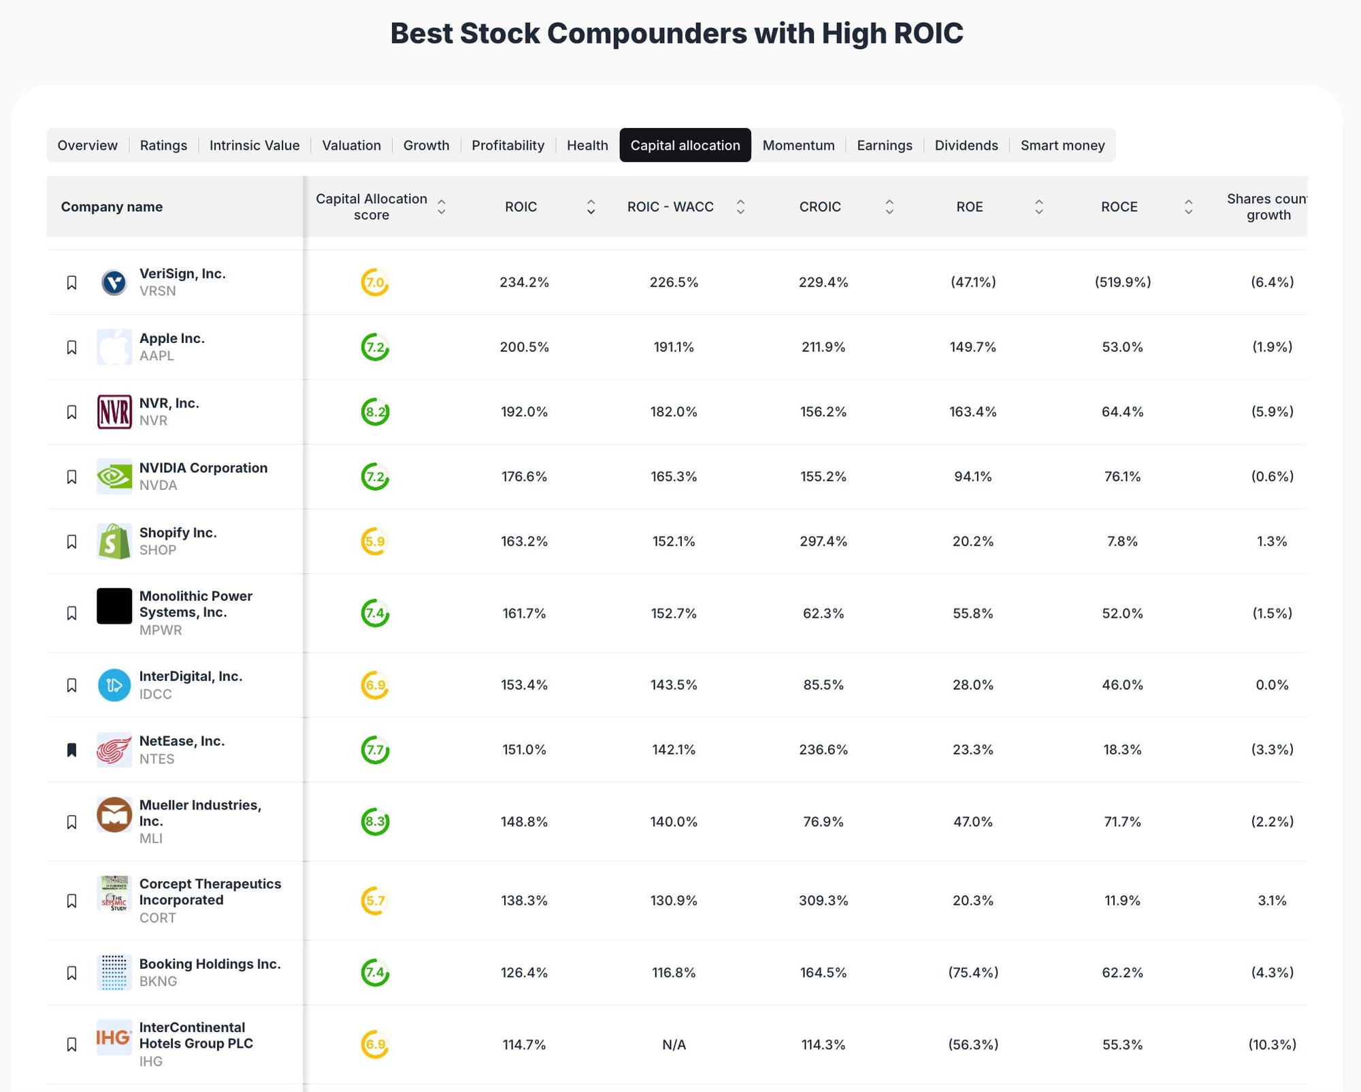Viewport: 1361px width, 1092px height.
Task: Open Corcept Therapeutics Incorporated company link
Action: (x=210, y=892)
